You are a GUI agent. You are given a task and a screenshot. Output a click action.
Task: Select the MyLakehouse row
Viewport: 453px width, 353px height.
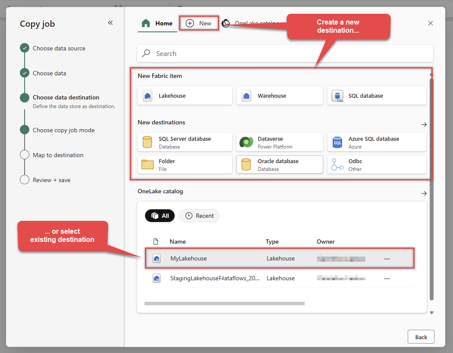[x=279, y=258]
